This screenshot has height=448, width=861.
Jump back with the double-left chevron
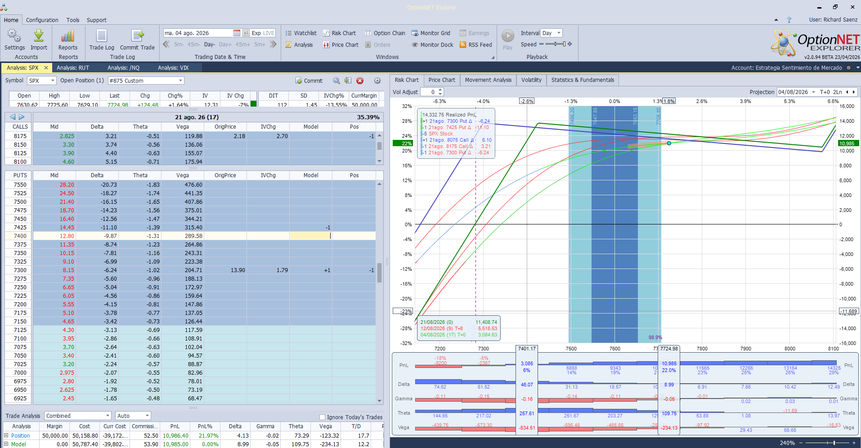166,44
